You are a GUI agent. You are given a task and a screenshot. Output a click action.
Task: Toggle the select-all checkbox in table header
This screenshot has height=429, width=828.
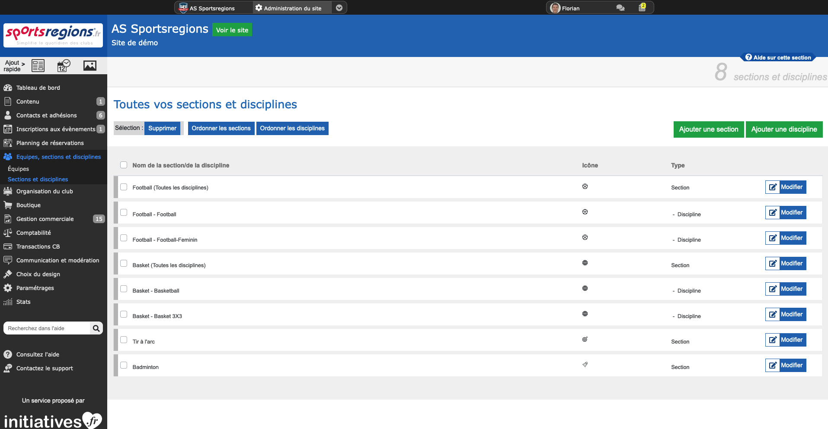click(124, 165)
